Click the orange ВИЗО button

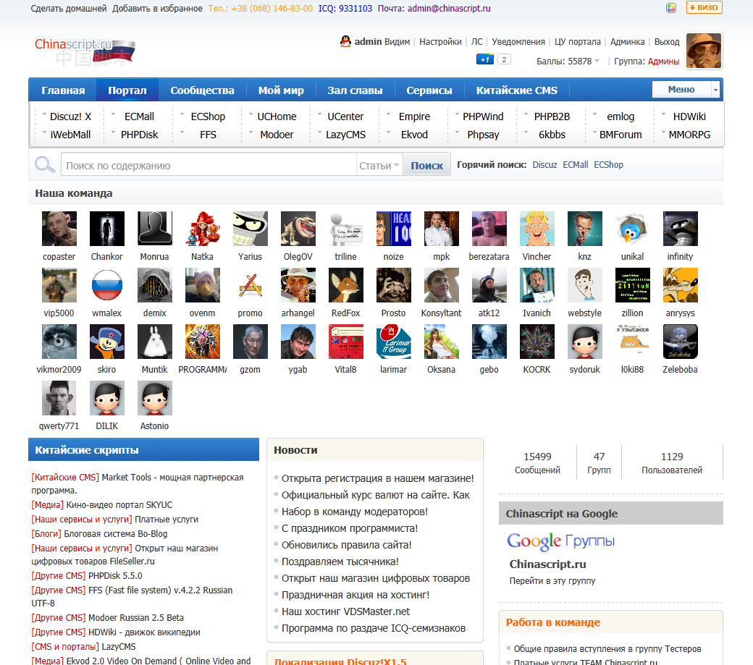[704, 8]
